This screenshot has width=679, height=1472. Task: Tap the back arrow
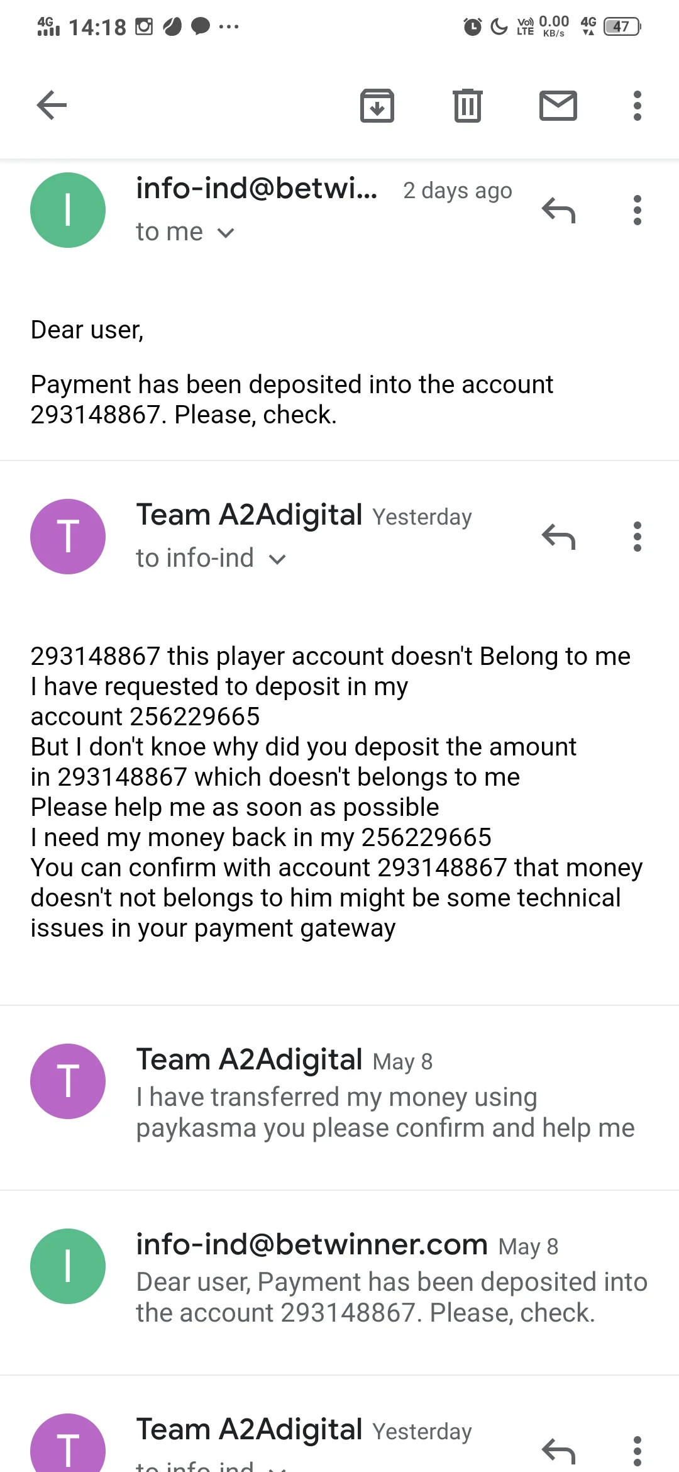[x=52, y=105]
